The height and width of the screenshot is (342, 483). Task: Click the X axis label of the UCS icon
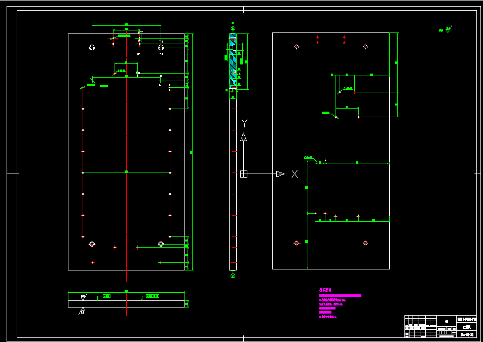pyautogui.click(x=295, y=174)
